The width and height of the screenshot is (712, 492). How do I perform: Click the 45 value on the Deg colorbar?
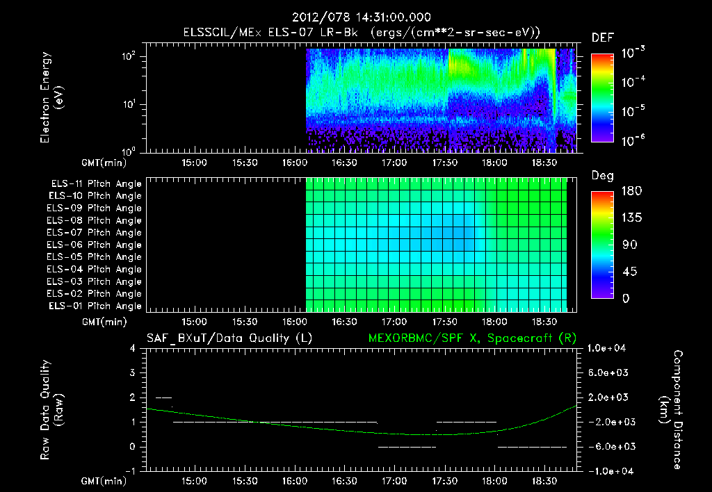click(629, 272)
